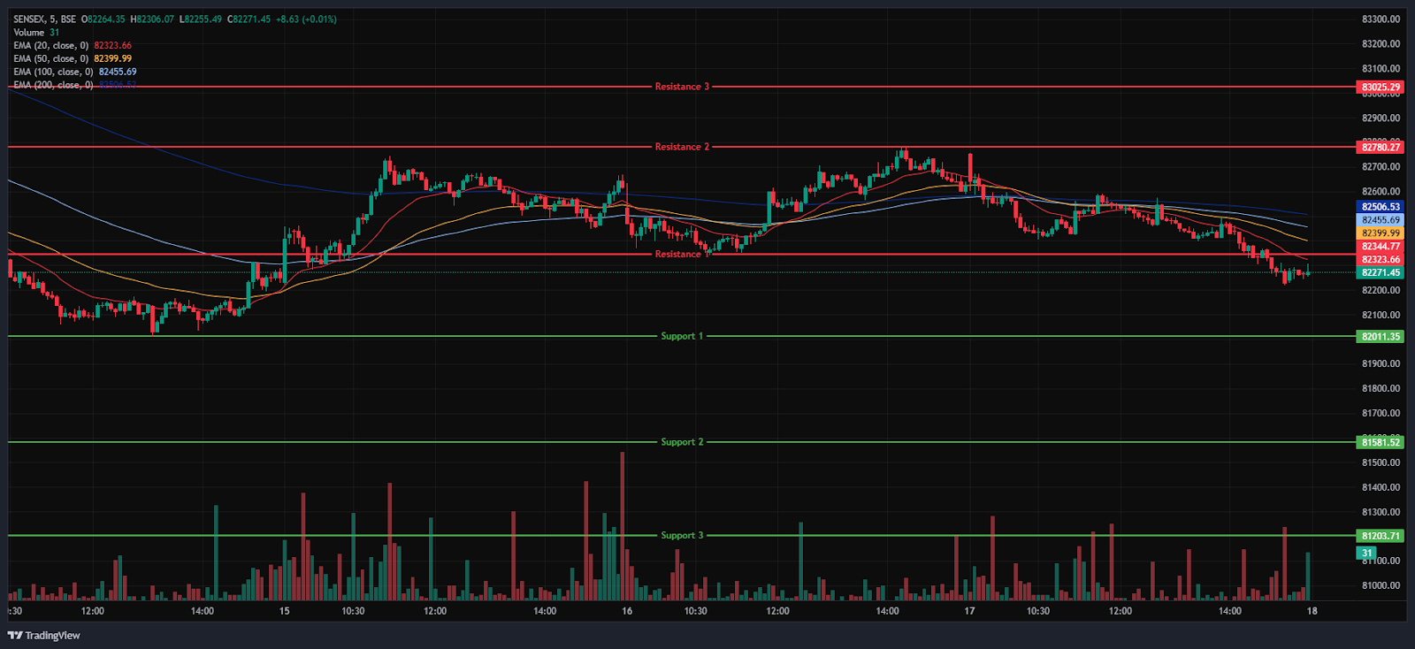Click the 82344.77 red price tag
1415x649 pixels.
click(x=1380, y=247)
